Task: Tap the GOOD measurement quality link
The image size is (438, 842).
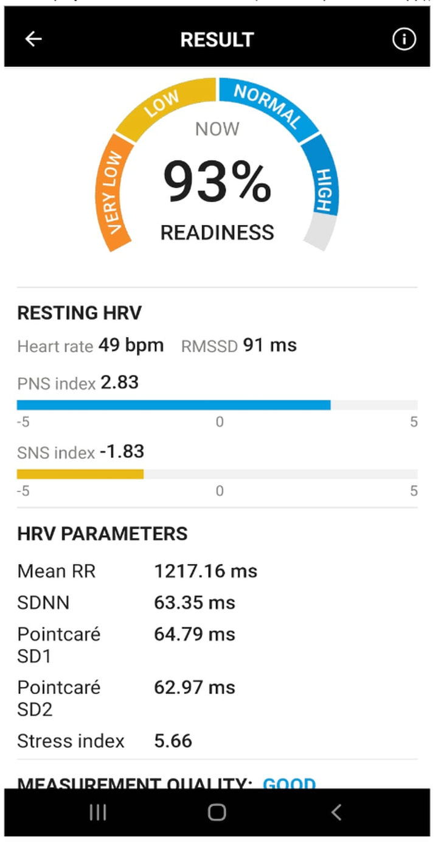Action: coord(289,783)
